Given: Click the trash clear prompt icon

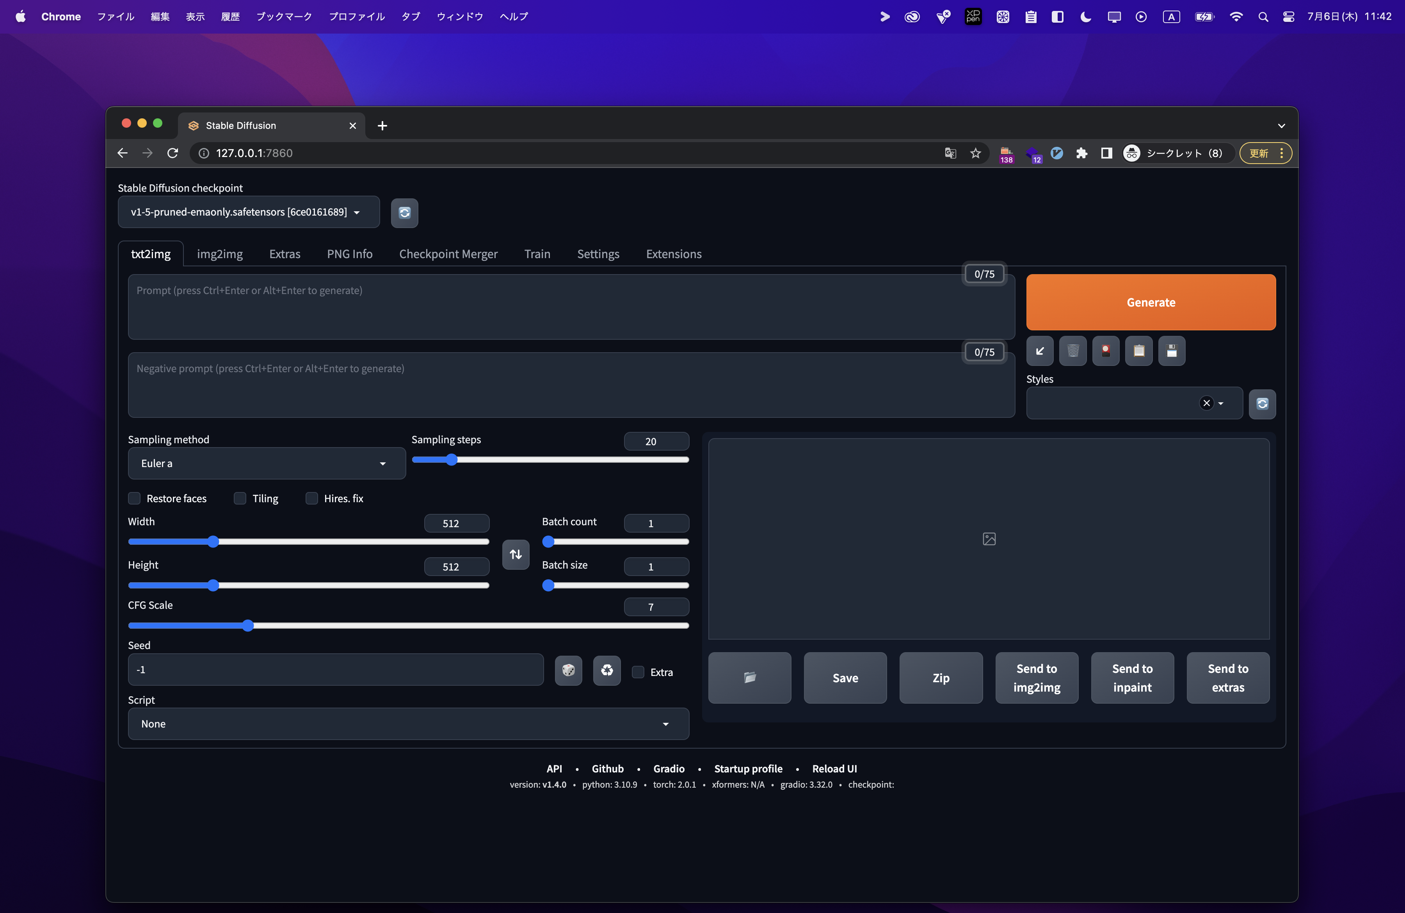Looking at the screenshot, I should (1072, 351).
